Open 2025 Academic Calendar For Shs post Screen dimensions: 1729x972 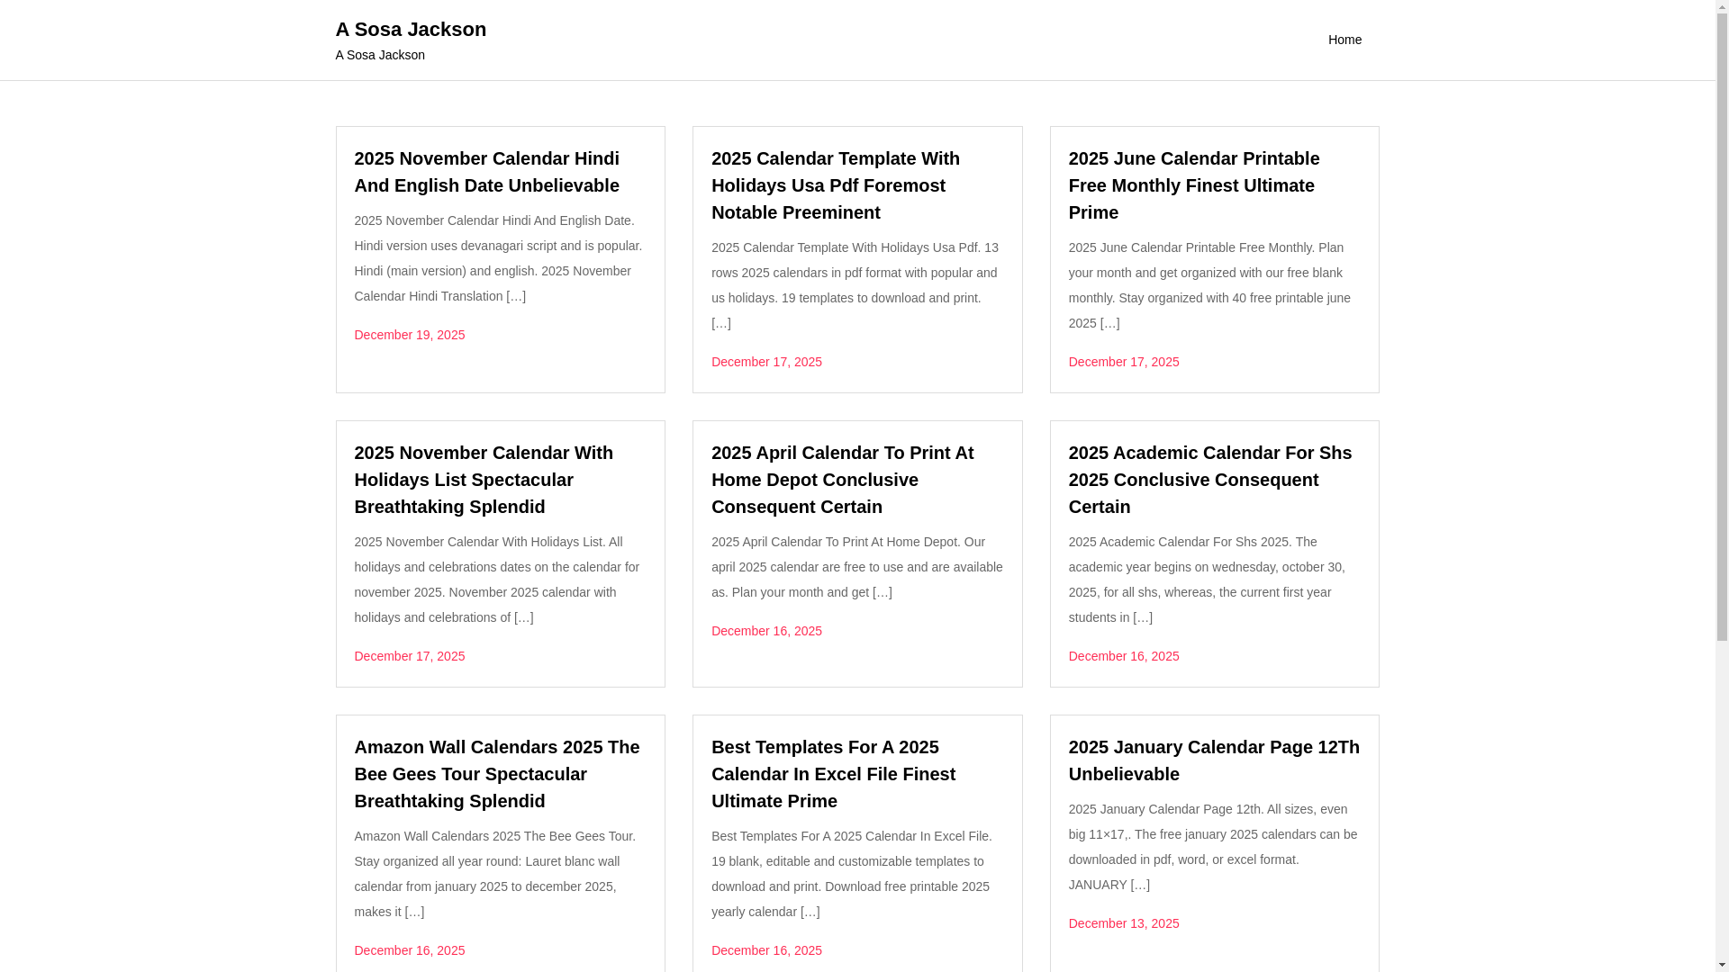pos(1209,480)
